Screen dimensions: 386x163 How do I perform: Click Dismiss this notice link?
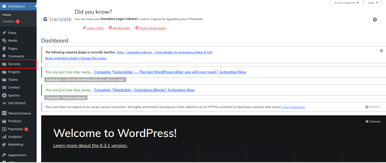tap(93, 58)
